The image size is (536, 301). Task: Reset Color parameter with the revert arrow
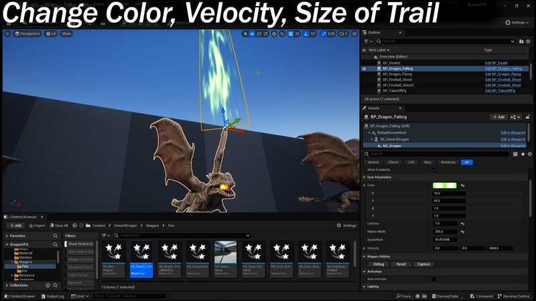(x=462, y=185)
